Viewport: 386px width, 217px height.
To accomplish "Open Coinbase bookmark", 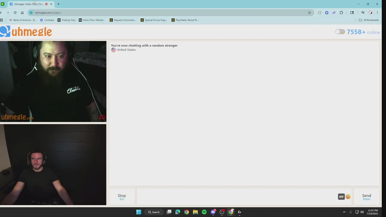I will (47, 20).
